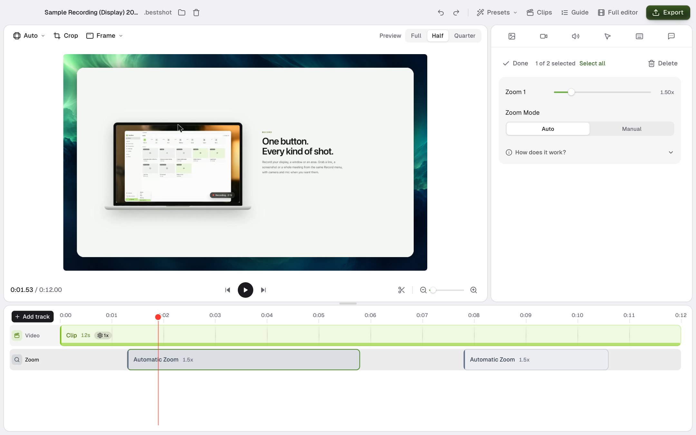The width and height of the screenshot is (696, 435).
Task: Click the Export button
Action: 668,13
